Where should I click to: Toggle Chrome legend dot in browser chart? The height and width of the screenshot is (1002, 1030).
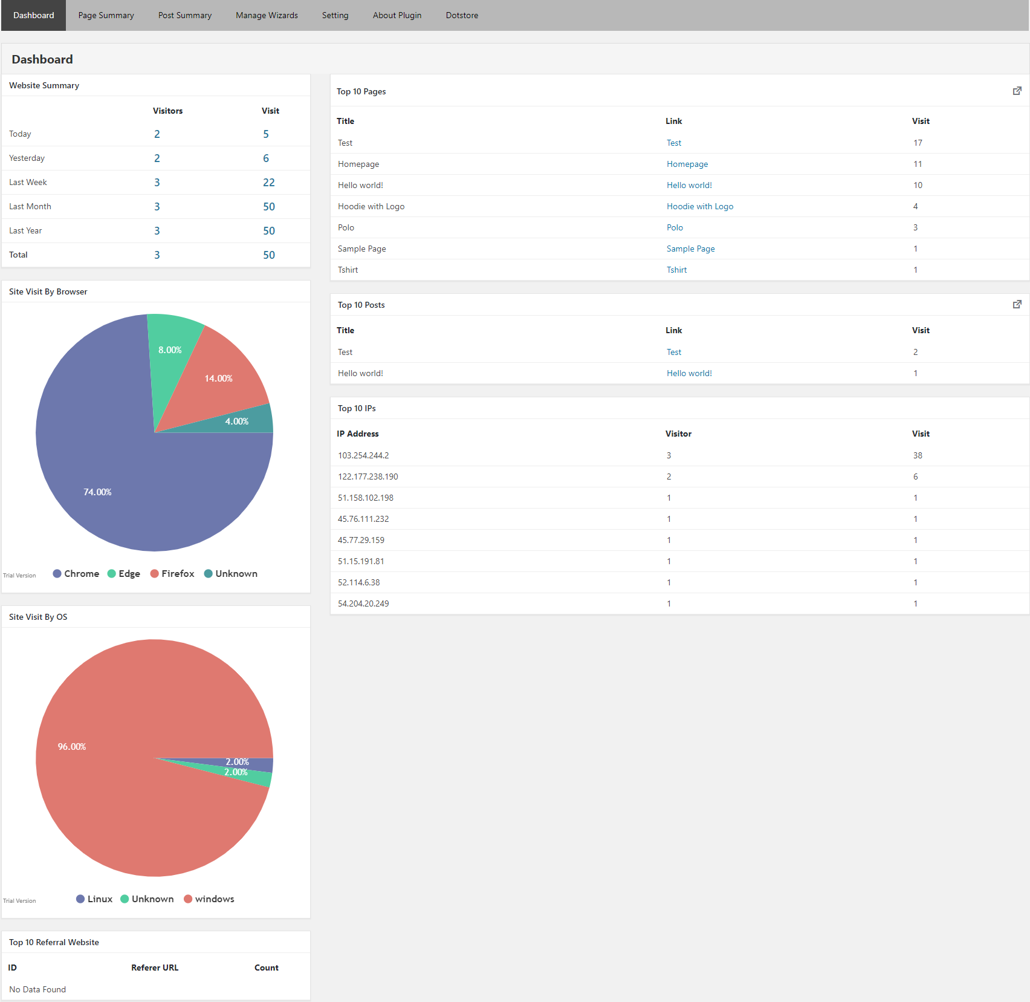click(57, 574)
